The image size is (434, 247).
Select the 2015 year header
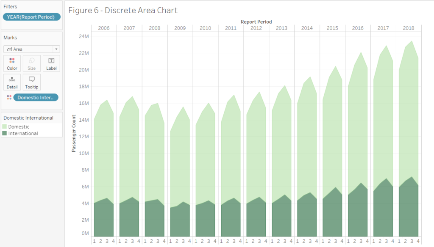pyautogui.click(x=332, y=28)
